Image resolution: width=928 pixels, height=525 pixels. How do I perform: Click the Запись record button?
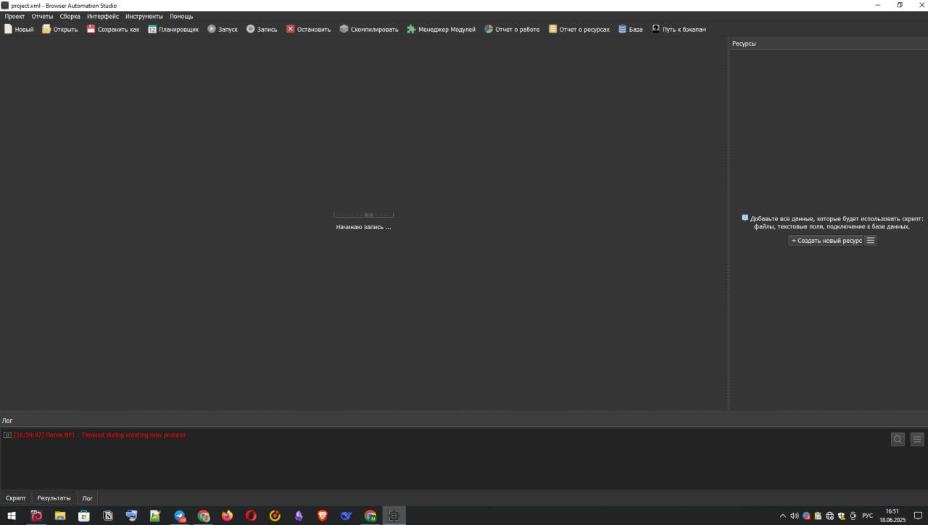(250, 29)
